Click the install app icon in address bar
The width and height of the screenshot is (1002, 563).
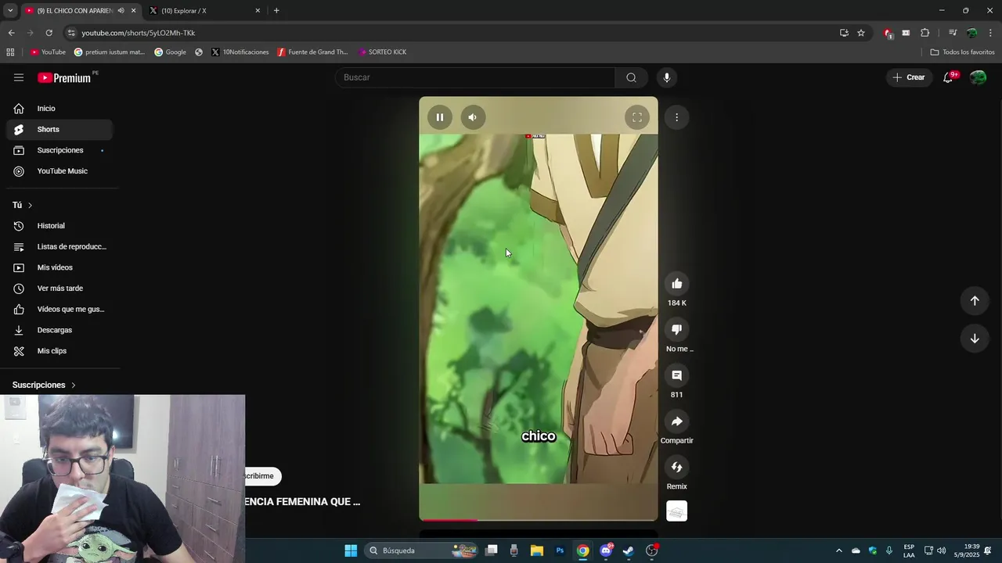844,33
